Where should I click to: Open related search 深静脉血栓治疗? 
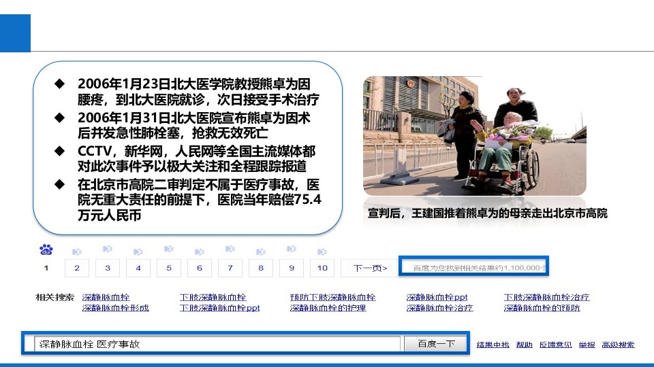point(439,308)
